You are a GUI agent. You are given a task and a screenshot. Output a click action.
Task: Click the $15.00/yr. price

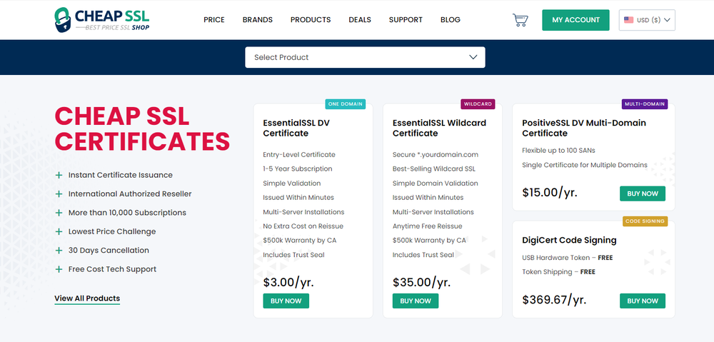550,193
